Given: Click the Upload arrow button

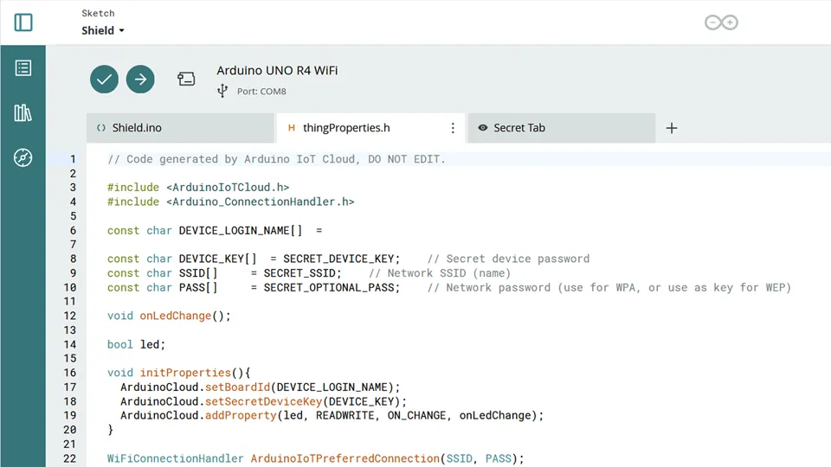Looking at the screenshot, I should 140,80.
